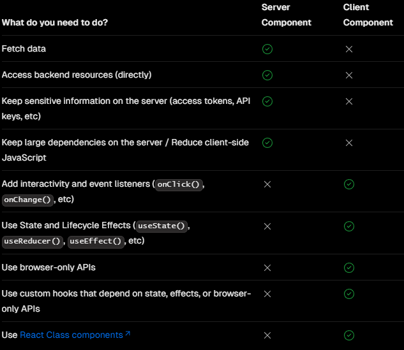The image size is (404, 350).
Task: Click the external link arrow after components
Action: point(128,333)
